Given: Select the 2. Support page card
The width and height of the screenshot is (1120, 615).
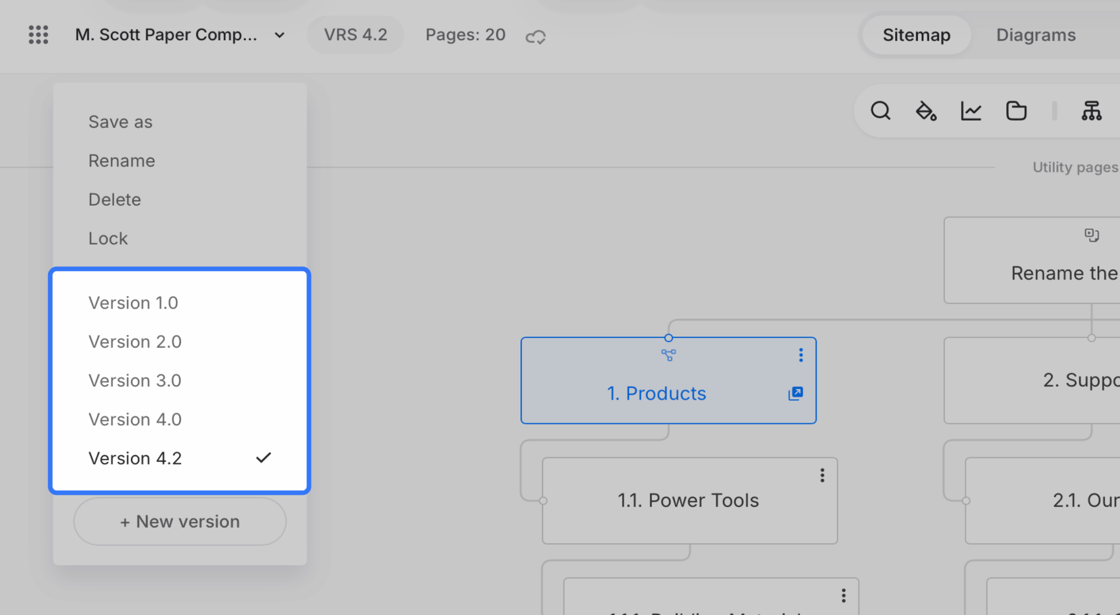Looking at the screenshot, I should tap(1032, 380).
